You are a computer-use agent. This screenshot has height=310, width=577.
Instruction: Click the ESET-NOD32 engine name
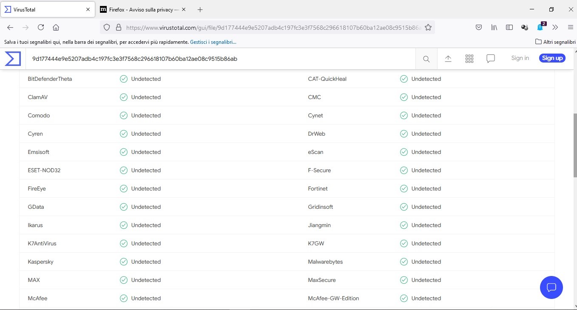(x=44, y=171)
